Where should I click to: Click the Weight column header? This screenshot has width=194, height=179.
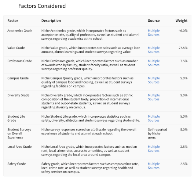(182, 21)
